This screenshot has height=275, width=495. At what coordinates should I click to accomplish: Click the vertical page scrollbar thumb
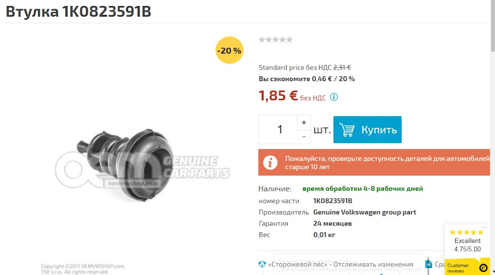[x=492, y=25]
